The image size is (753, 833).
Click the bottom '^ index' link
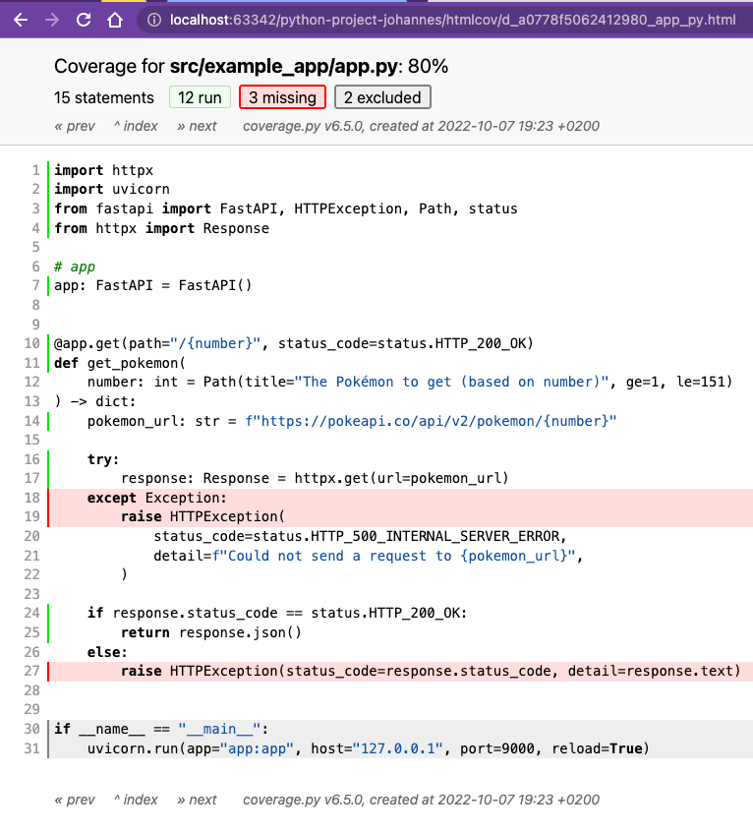click(136, 800)
